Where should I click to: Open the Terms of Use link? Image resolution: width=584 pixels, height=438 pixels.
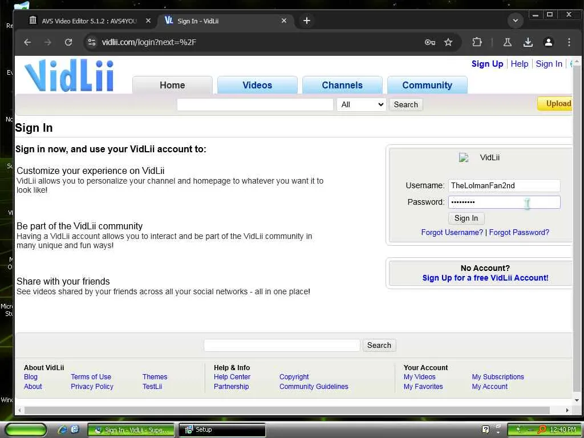pyautogui.click(x=91, y=377)
